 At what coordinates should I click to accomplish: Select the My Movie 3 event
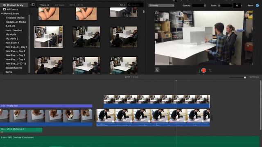pyautogui.click(x=12, y=38)
